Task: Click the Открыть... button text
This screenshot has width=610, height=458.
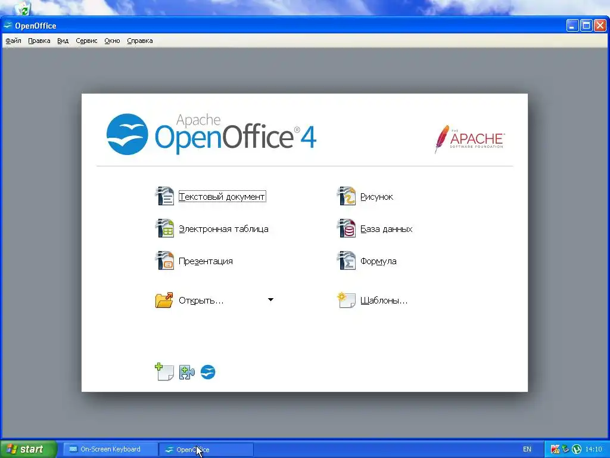Action: click(x=201, y=301)
